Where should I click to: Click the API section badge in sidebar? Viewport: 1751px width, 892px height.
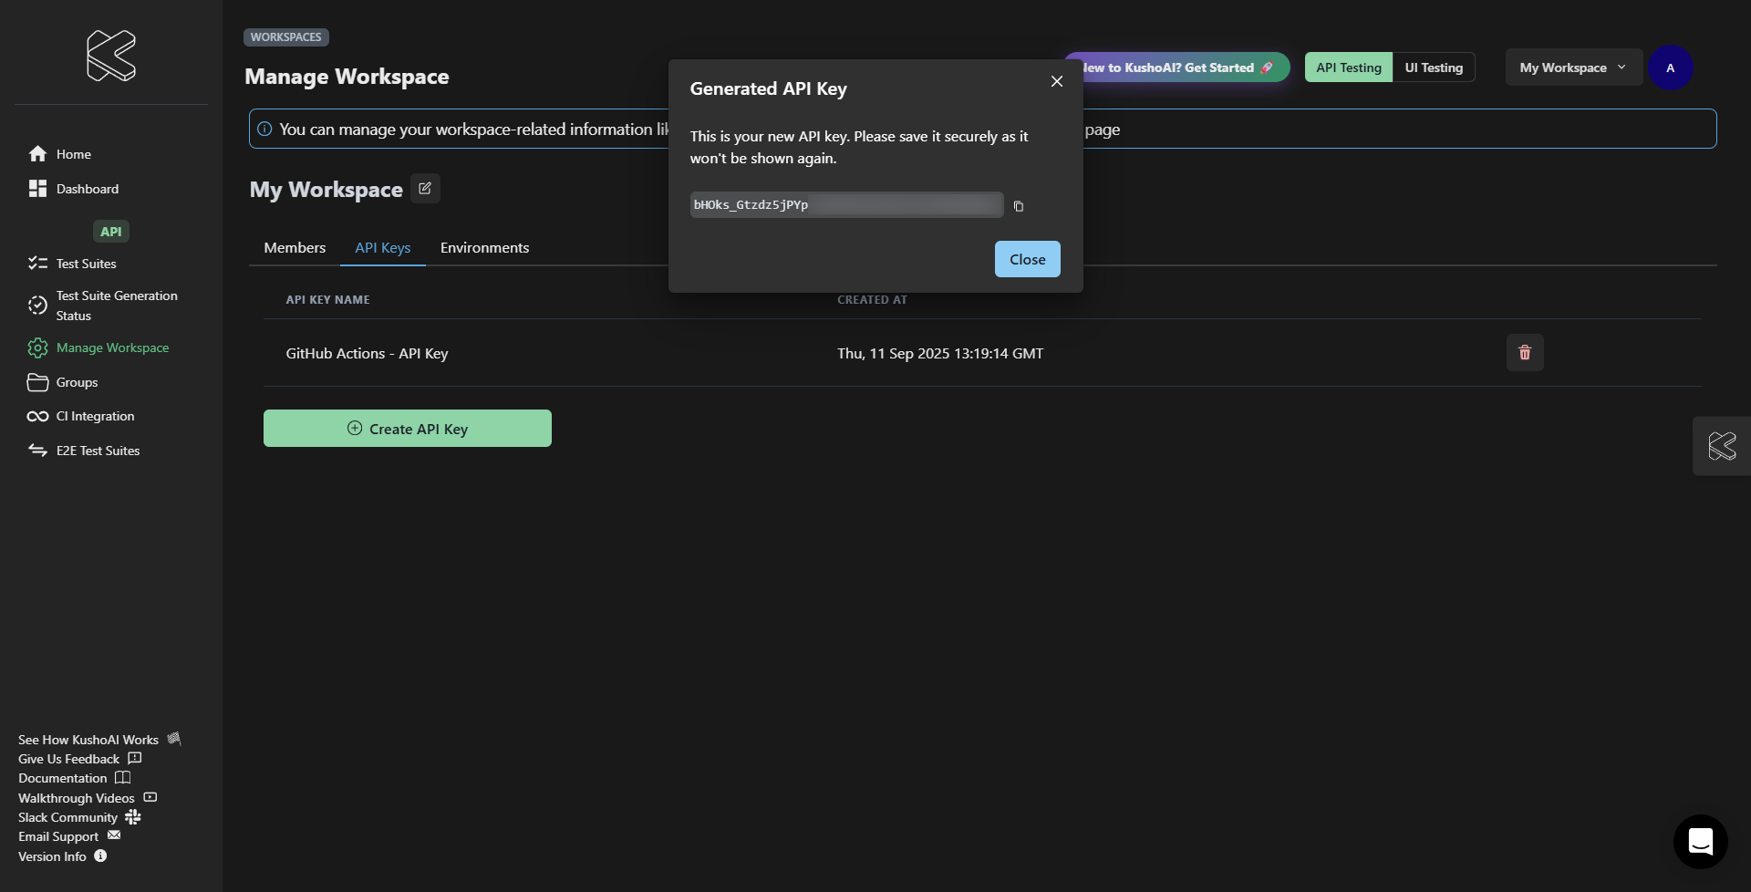[x=111, y=232]
